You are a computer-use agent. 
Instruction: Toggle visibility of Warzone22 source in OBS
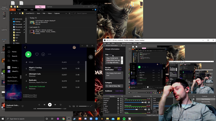click(118, 98)
